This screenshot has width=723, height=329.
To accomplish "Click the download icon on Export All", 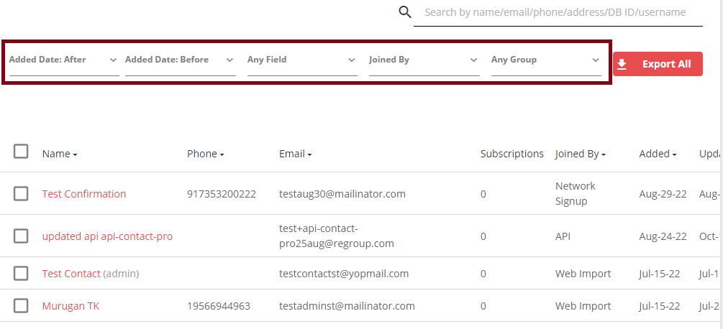I will pyautogui.click(x=622, y=64).
